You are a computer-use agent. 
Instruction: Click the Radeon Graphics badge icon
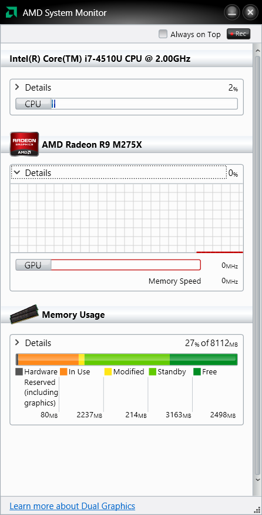tap(25, 144)
